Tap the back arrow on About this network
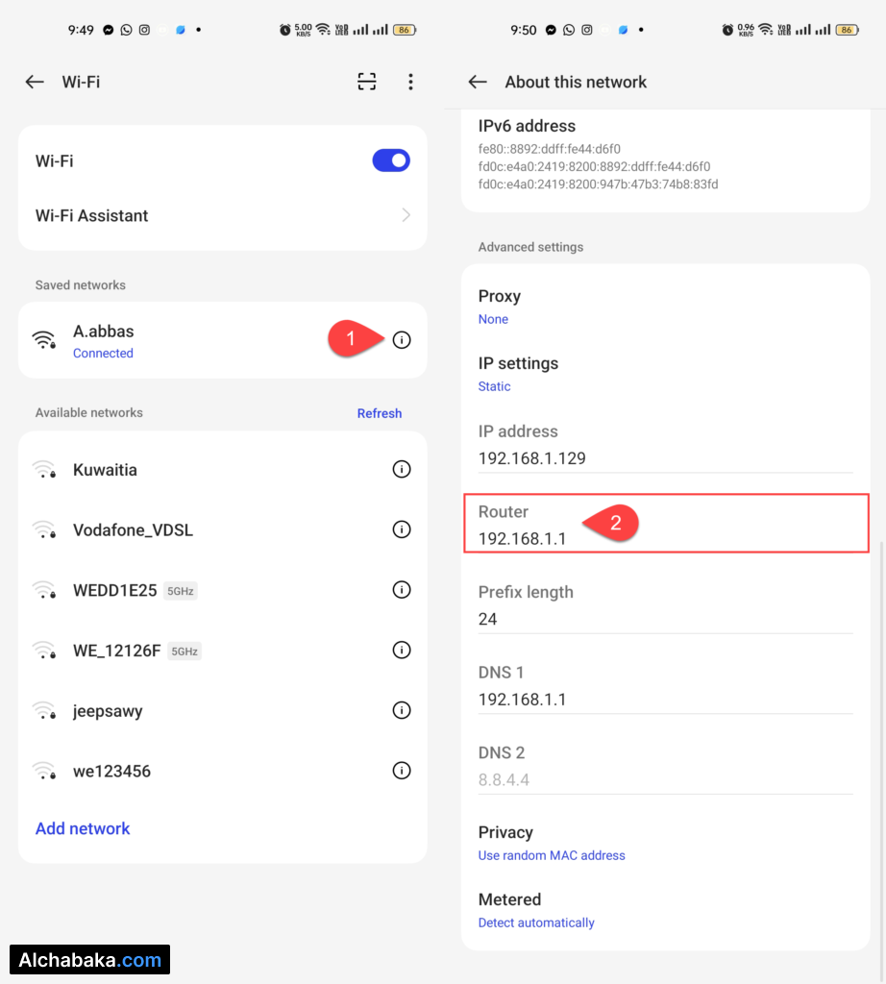The height and width of the screenshot is (984, 886). (478, 82)
